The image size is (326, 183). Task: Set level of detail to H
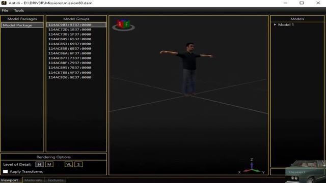point(39,164)
